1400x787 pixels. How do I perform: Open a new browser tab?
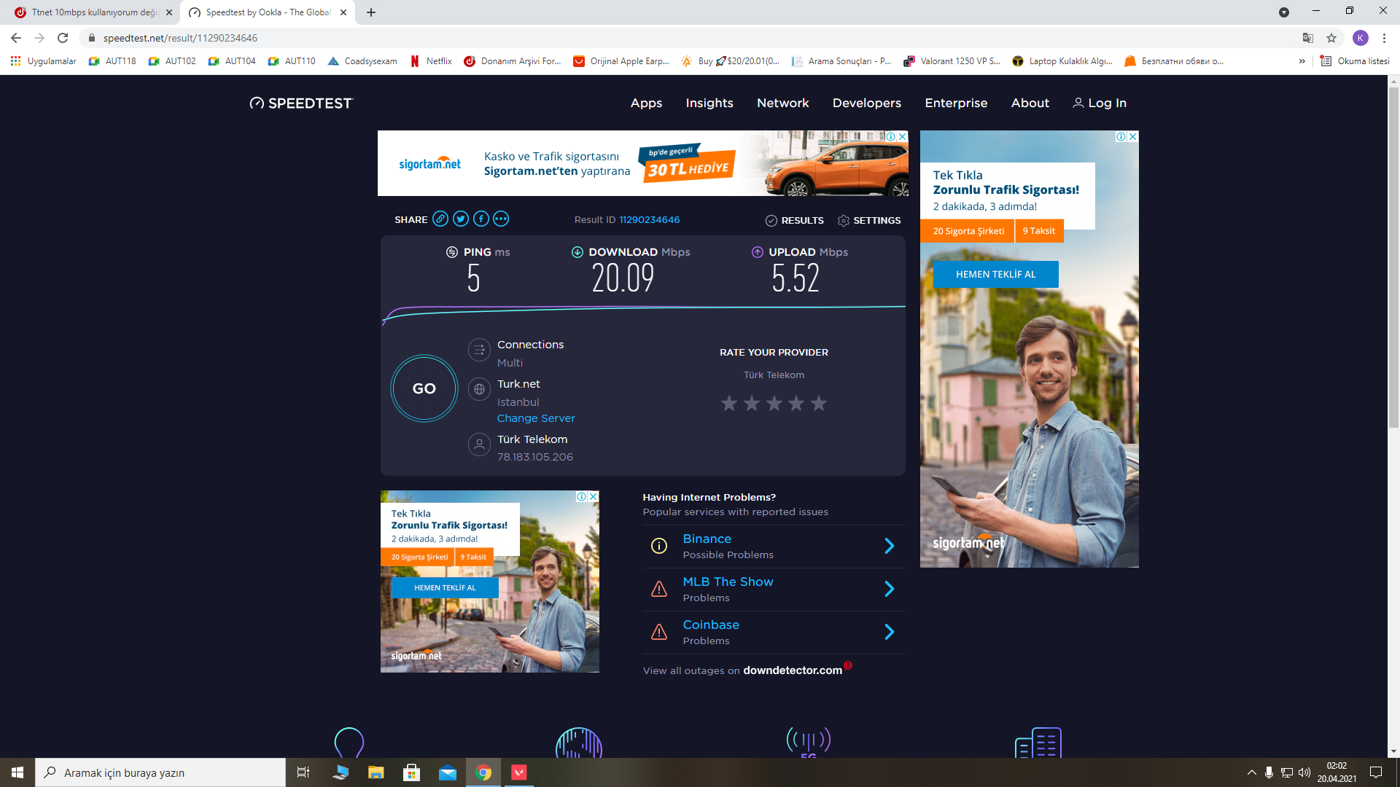click(371, 12)
